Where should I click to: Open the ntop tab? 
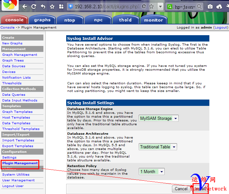tap(70, 20)
